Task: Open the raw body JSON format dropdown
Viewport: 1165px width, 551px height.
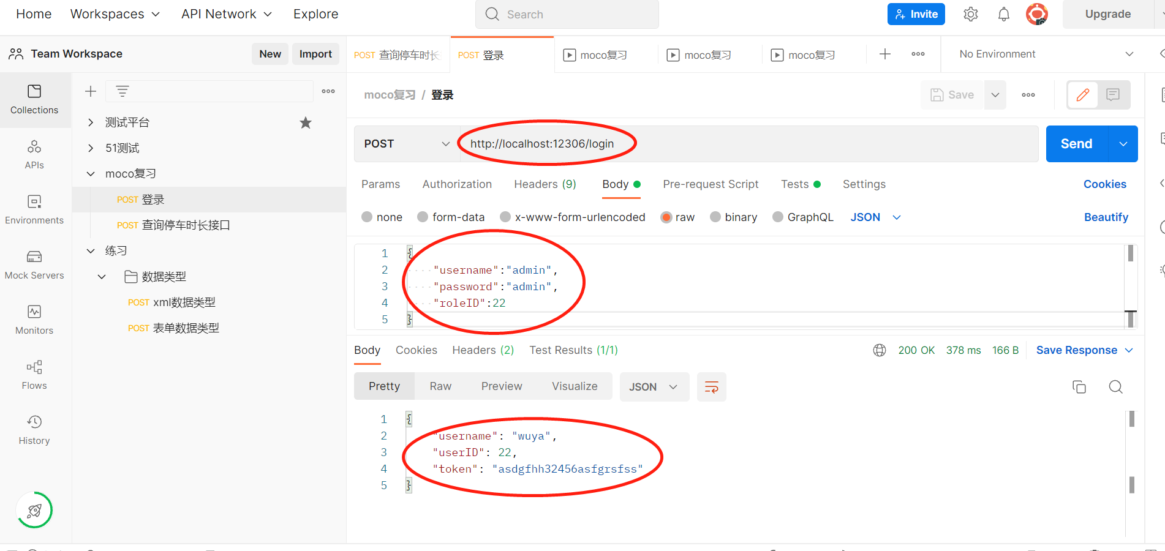Action: [x=875, y=217]
